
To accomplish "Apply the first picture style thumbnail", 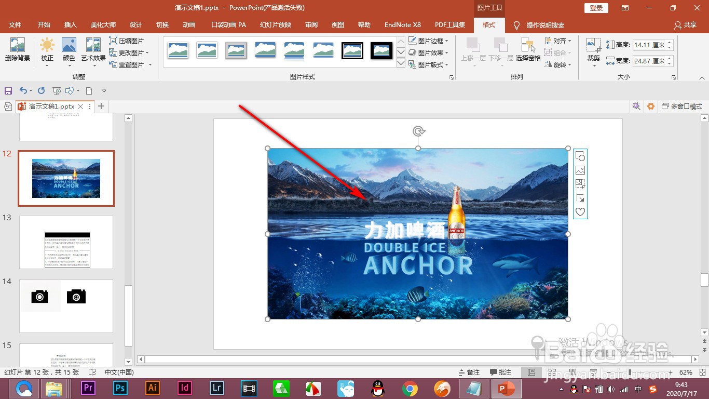I will (178, 50).
